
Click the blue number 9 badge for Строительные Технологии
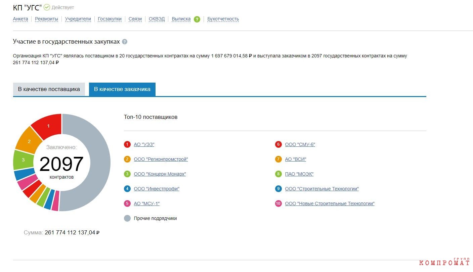(278, 189)
